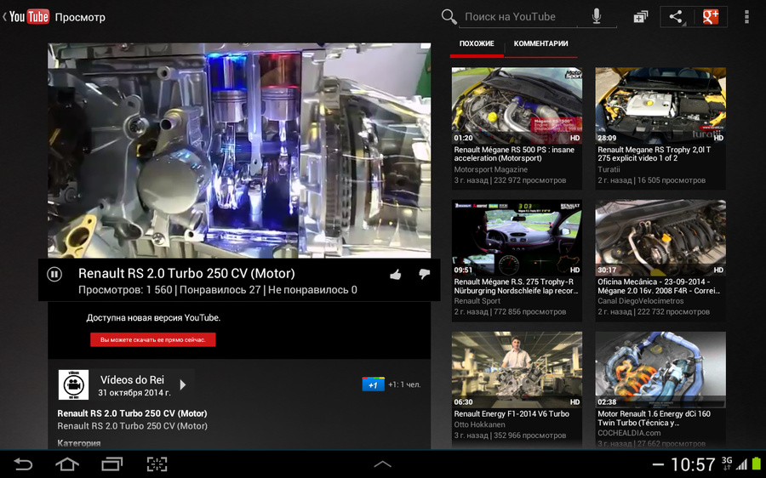766x478 pixels.
Task: Tap the 'Motorsport Magazine' channel text
Action: pyautogui.click(x=490, y=170)
